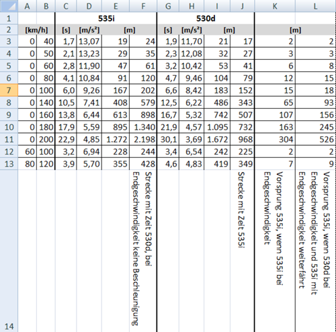Click the rotated 'Vorsprung 530d, wenn 530d bei' cell

(315, 251)
